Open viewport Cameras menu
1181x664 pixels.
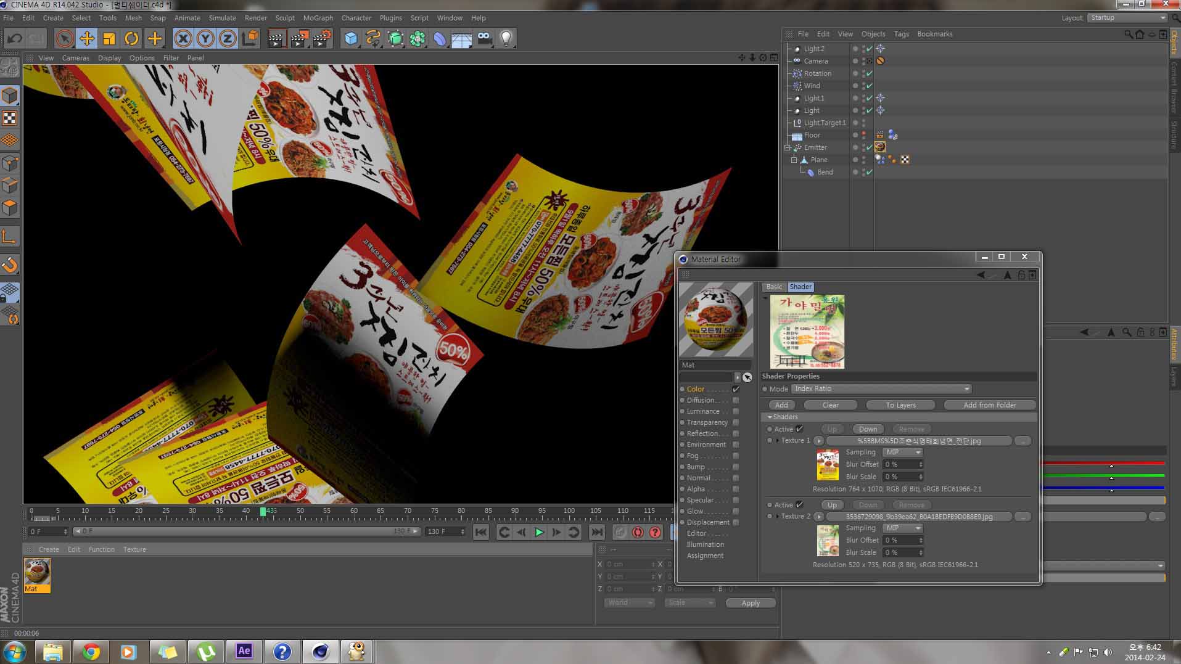(x=76, y=58)
